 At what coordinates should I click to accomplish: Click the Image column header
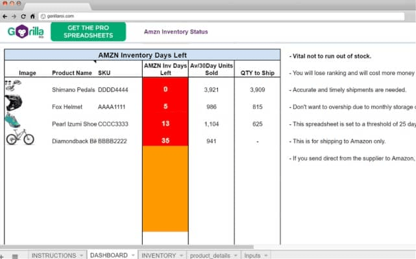pyautogui.click(x=27, y=73)
